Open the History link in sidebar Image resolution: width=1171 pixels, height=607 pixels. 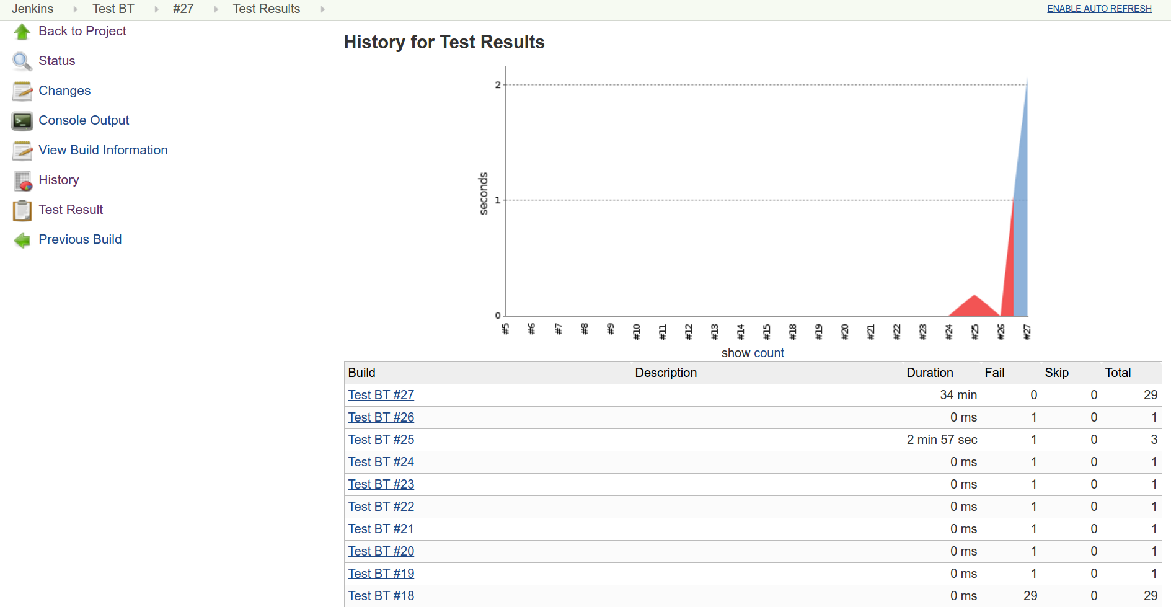(x=59, y=180)
